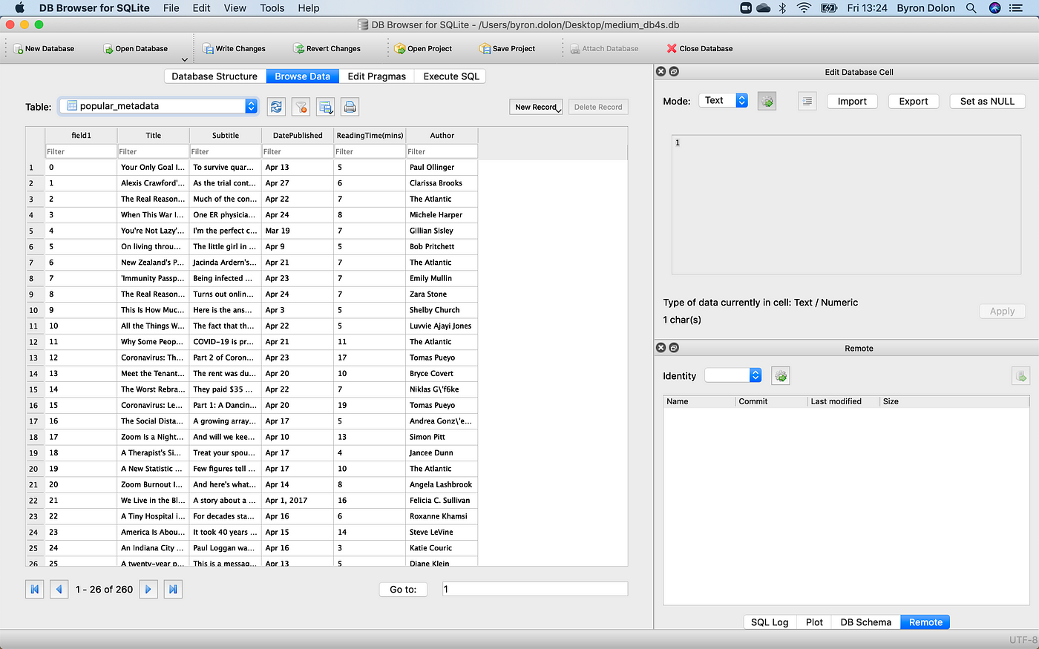Clear all filters with the filter icon

tap(301, 107)
